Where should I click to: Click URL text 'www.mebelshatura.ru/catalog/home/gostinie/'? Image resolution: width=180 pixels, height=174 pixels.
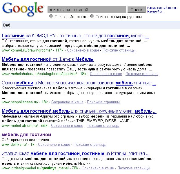point(39,74)
